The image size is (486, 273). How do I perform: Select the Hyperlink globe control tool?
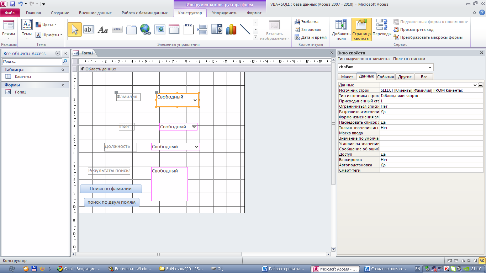(x=145, y=30)
